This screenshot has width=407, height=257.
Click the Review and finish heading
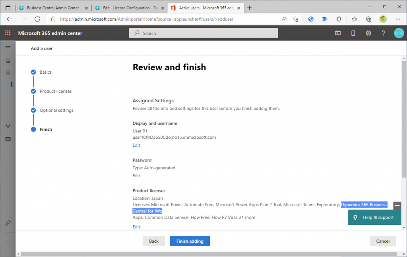[169, 67]
